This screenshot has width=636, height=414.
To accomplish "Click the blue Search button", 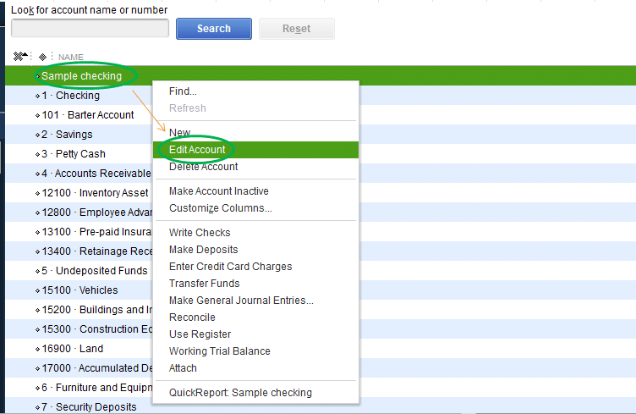I will tap(214, 29).
